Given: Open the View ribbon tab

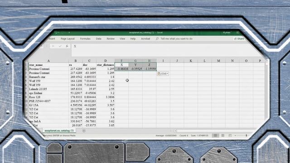Looking at the screenshot, I should 122,38.
